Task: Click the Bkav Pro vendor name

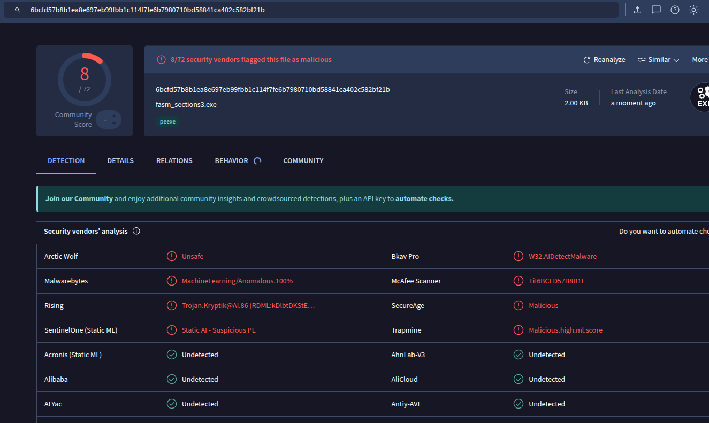Action: click(x=405, y=256)
